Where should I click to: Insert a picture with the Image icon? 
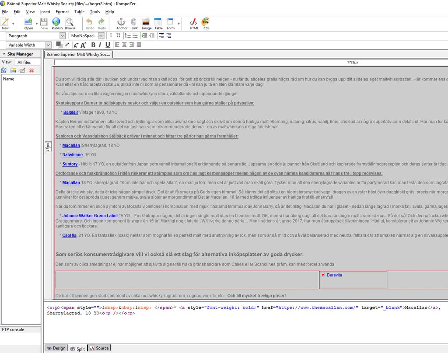tap(147, 24)
